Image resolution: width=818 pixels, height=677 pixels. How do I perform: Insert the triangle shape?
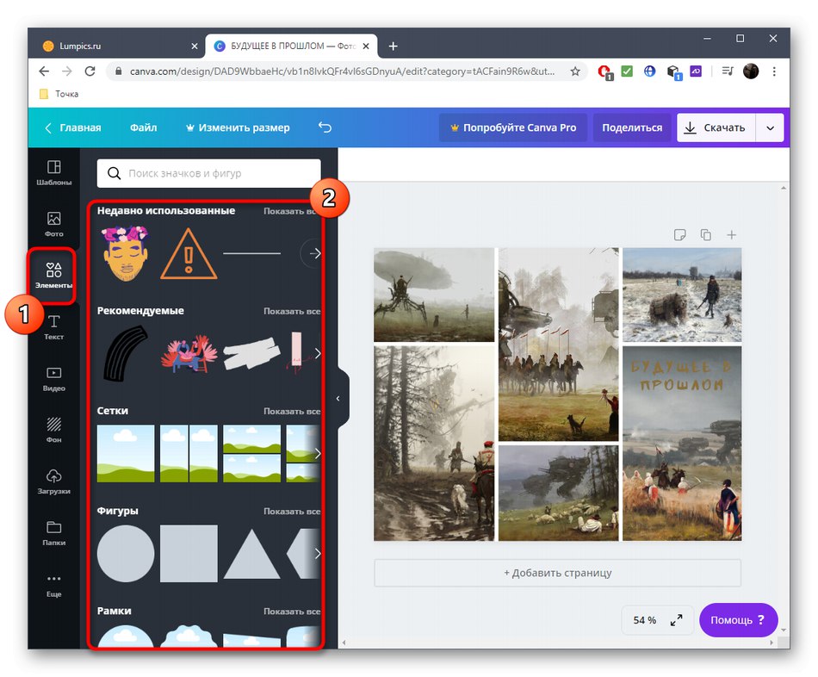pyautogui.click(x=252, y=555)
